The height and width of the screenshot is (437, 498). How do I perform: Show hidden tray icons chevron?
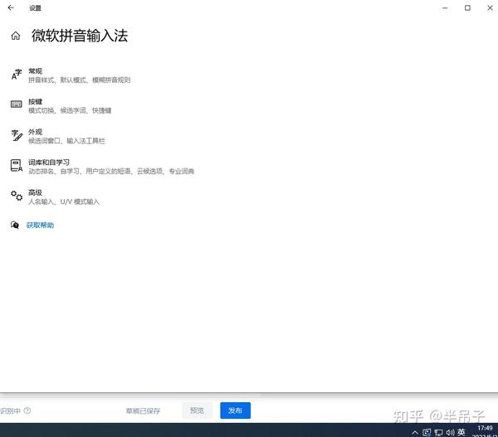click(415, 432)
